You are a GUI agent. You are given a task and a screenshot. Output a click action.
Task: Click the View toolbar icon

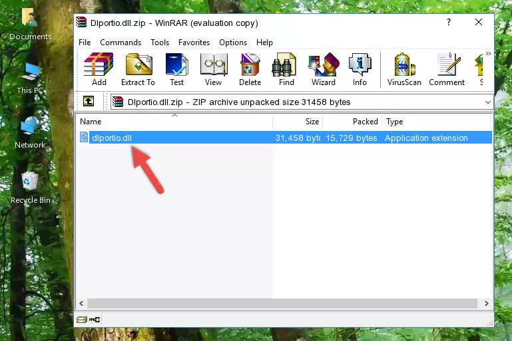click(214, 69)
